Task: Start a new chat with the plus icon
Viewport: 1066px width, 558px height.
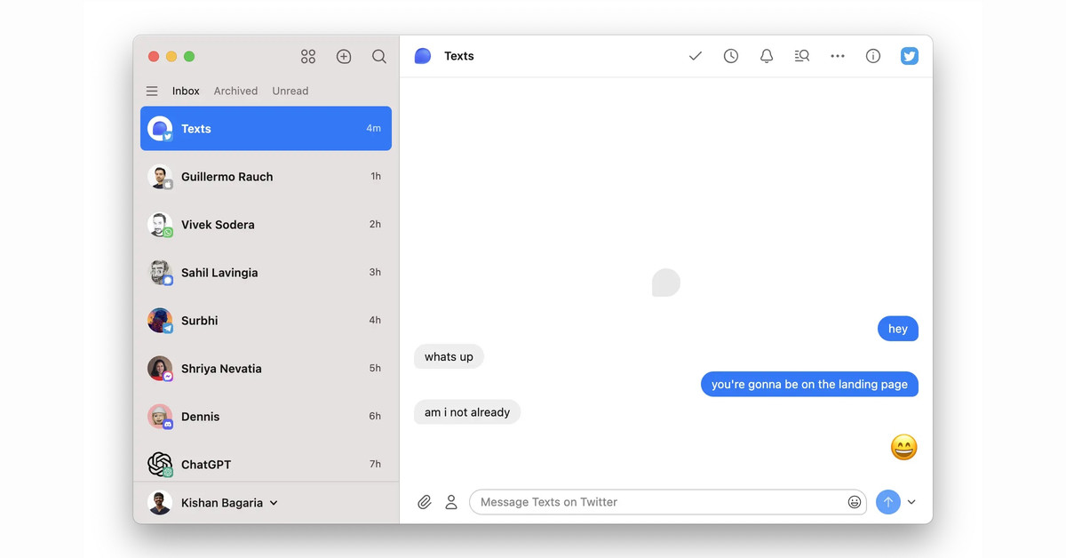Action: click(344, 56)
